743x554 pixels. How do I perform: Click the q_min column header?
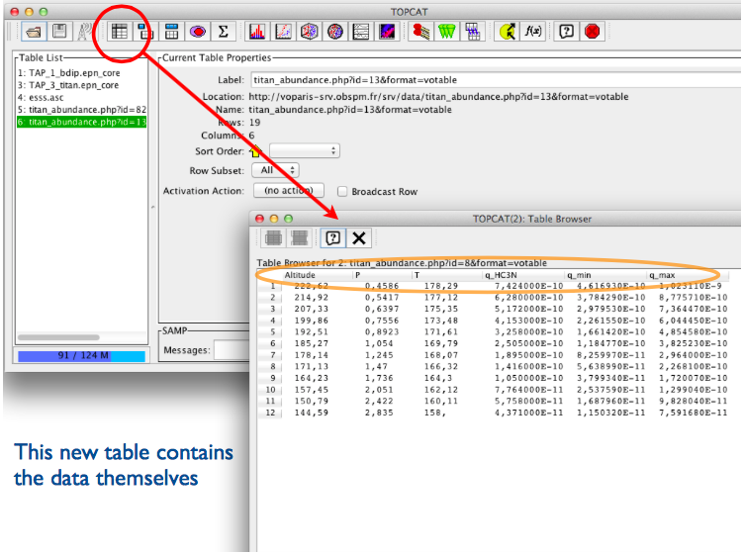point(579,275)
